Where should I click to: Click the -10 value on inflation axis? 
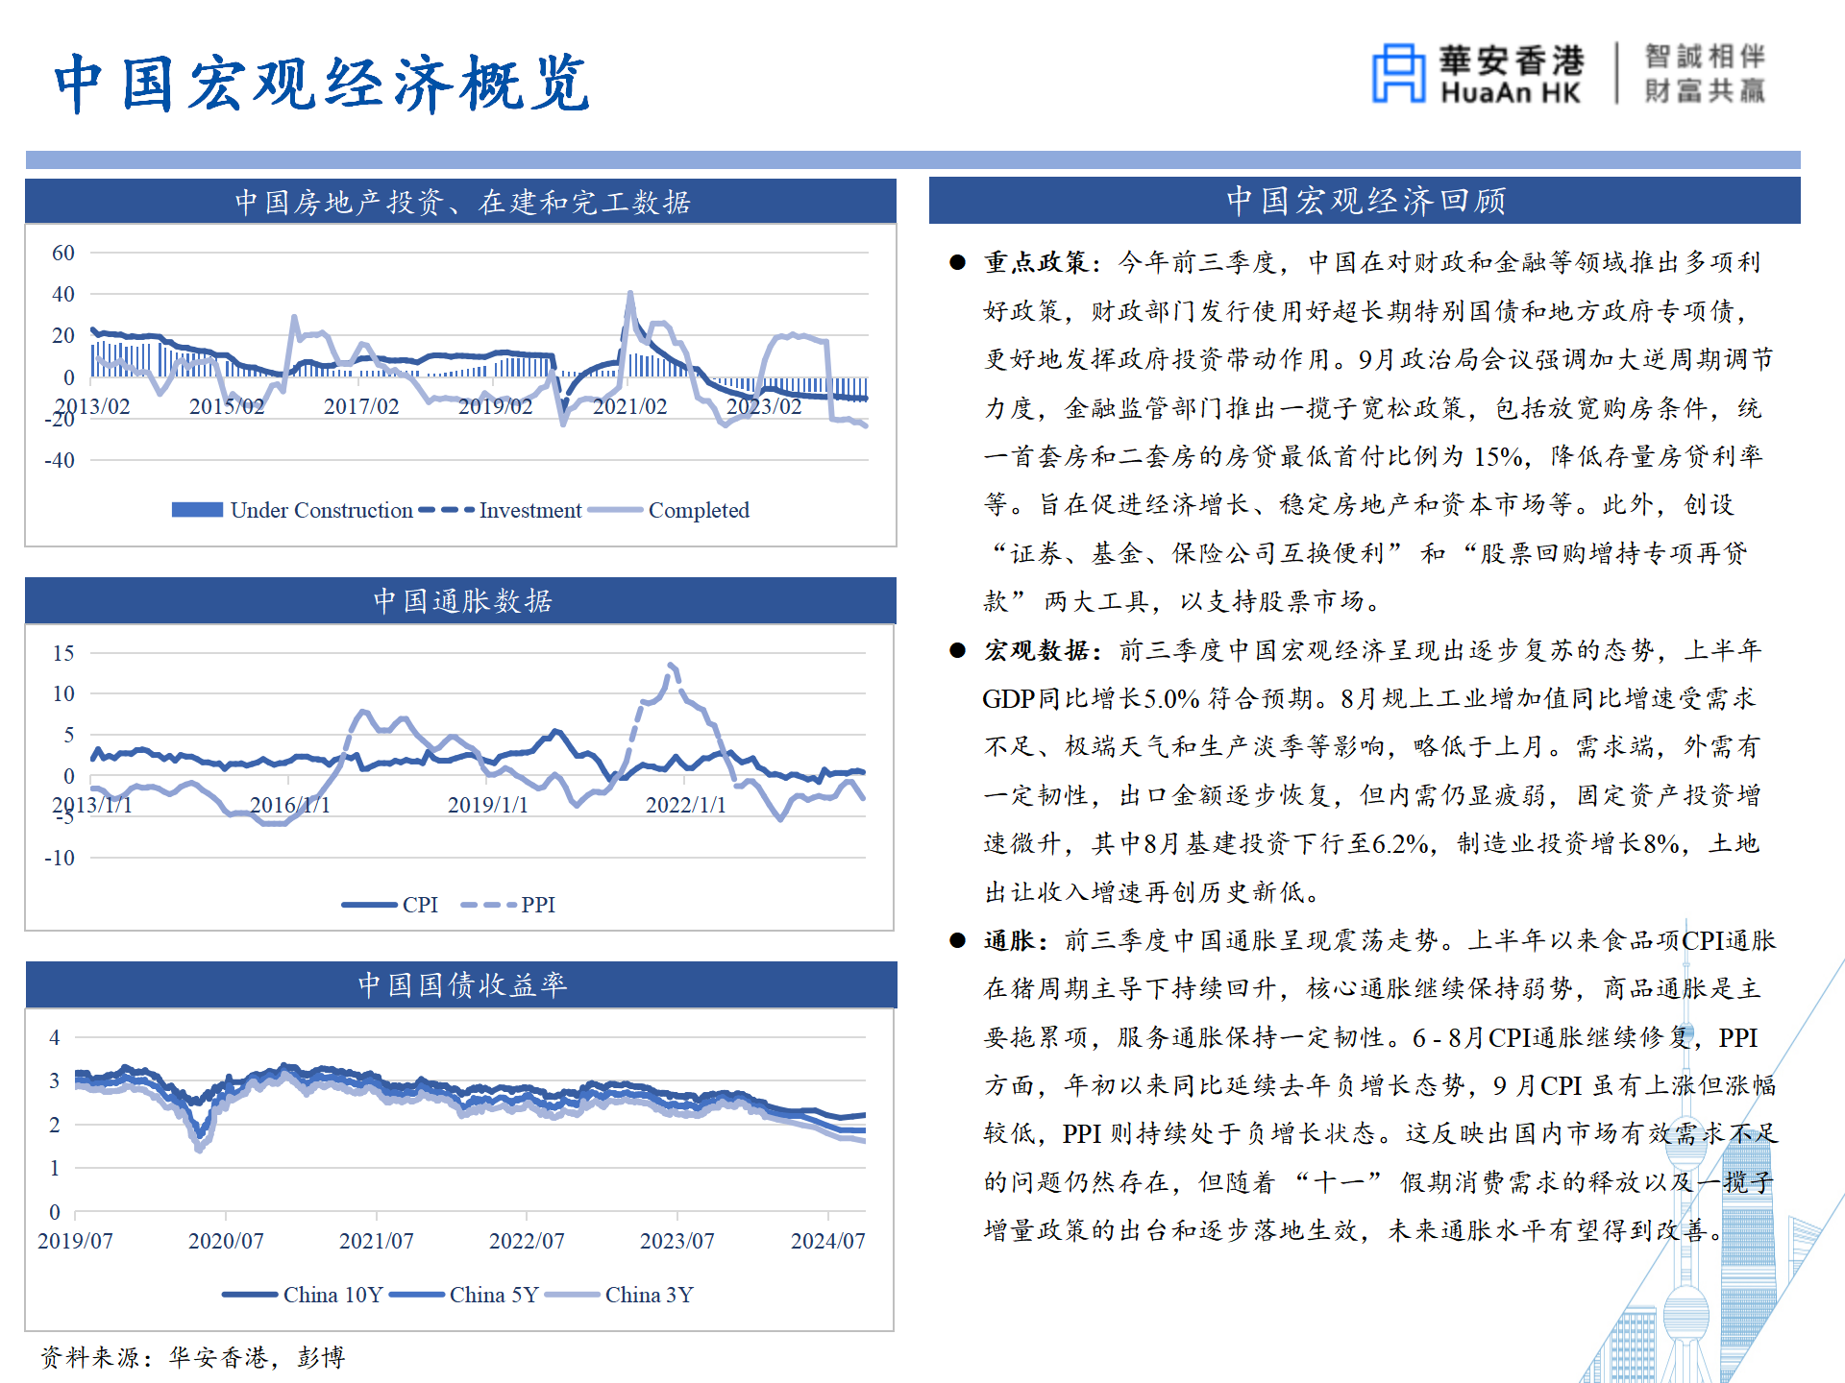(x=60, y=858)
